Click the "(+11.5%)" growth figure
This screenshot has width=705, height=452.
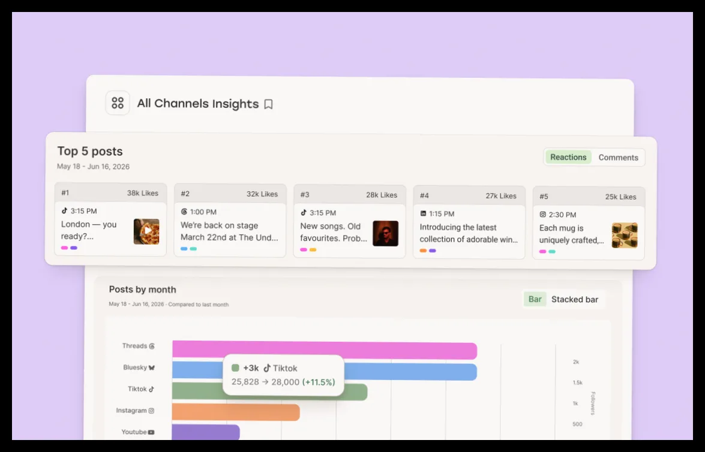[x=319, y=382]
